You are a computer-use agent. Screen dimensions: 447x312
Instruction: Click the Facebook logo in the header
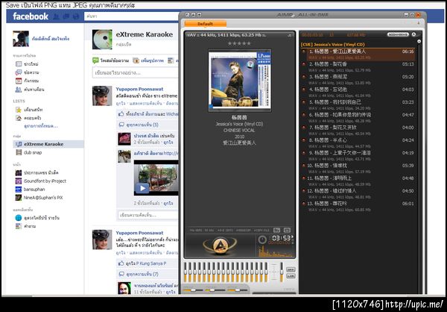pyautogui.click(x=31, y=16)
